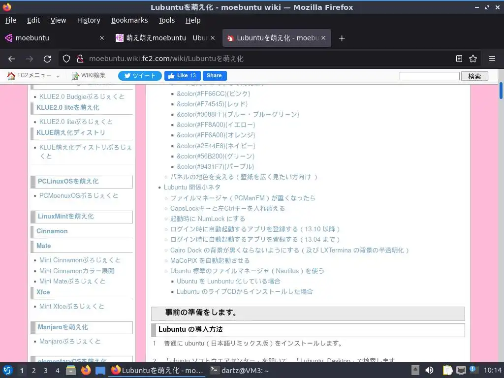This screenshot has height=378, width=504.
Task: Open the パープル color link
Action: [215, 166]
